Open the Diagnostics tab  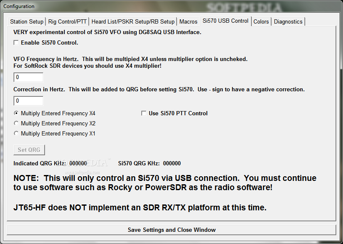point(288,21)
